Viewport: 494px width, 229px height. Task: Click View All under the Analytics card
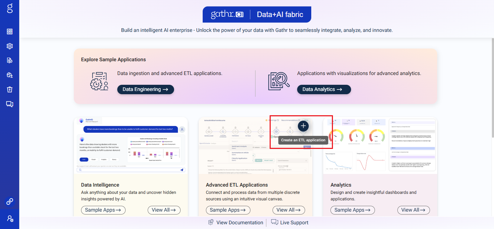413,210
